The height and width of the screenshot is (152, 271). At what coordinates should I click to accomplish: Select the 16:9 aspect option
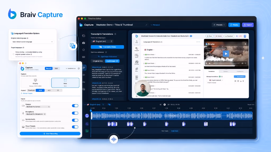click(40, 90)
